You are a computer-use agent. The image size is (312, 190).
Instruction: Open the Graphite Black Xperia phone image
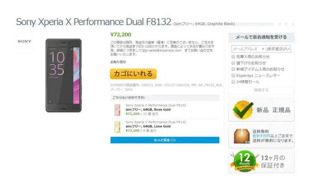[x=63, y=76]
